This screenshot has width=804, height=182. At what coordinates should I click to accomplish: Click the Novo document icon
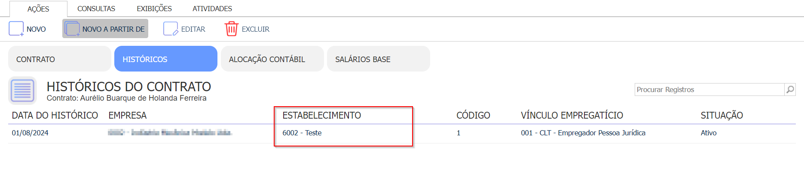click(x=16, y=29)
